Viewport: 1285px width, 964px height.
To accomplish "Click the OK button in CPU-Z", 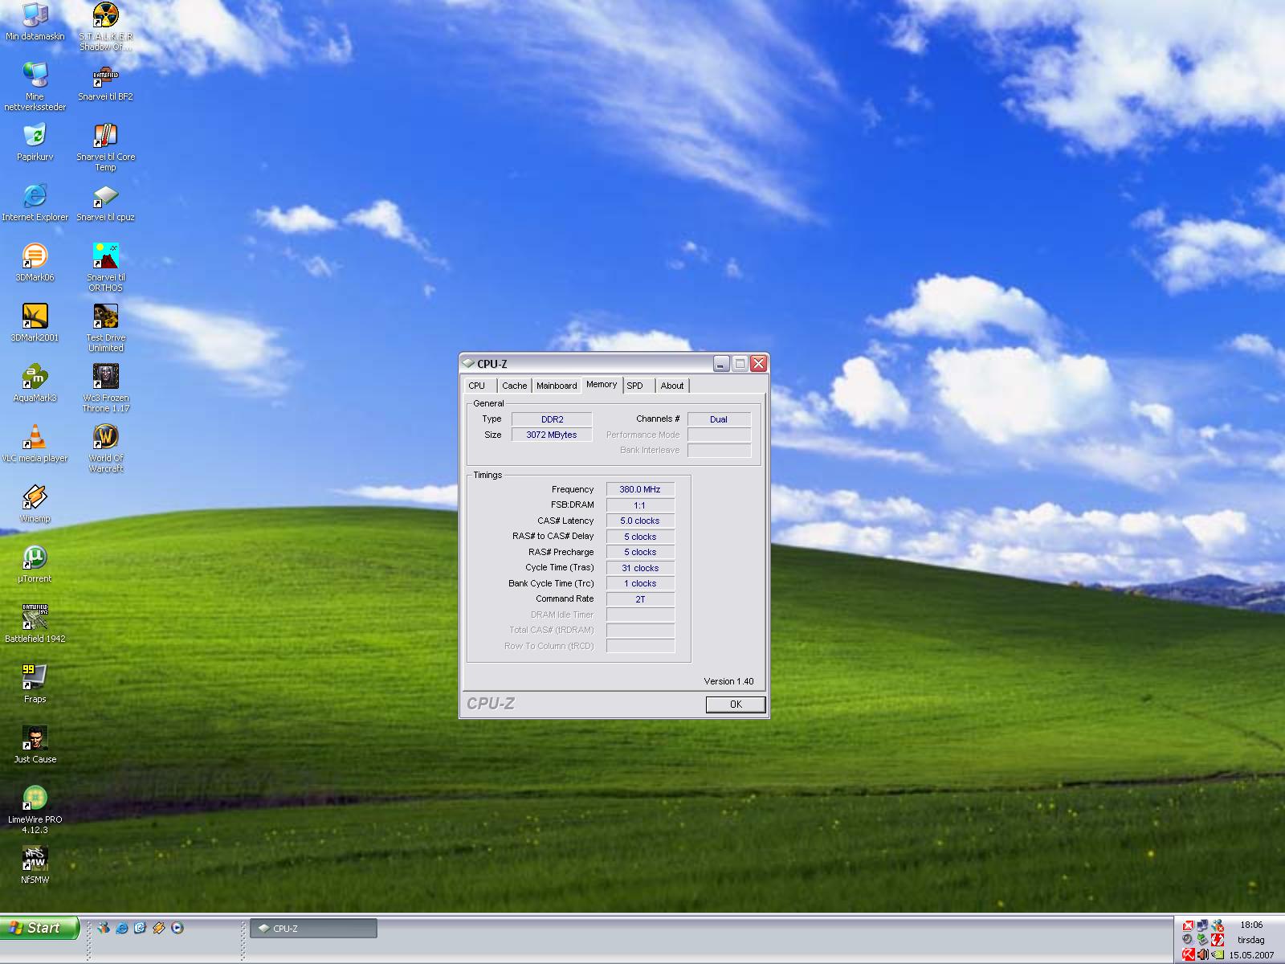I will click(x=736, y=705).
